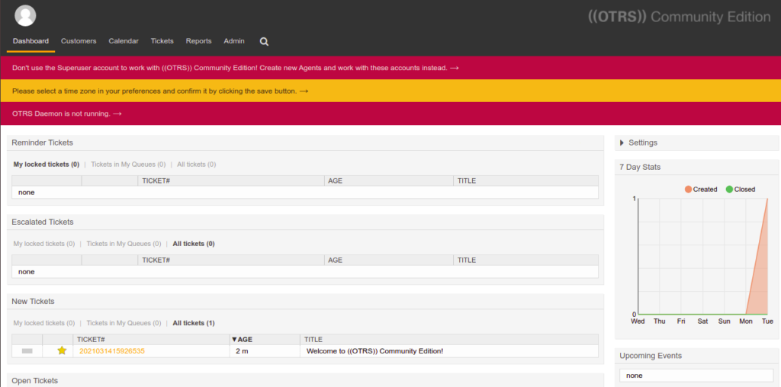781x387 pixels.
Task: Select All tickets under Escalated Tickets
Action: [x=194, y=244]
